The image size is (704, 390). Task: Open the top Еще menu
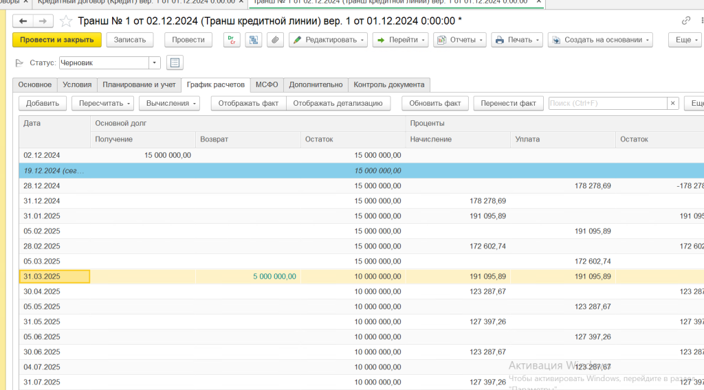click(685, 40)
